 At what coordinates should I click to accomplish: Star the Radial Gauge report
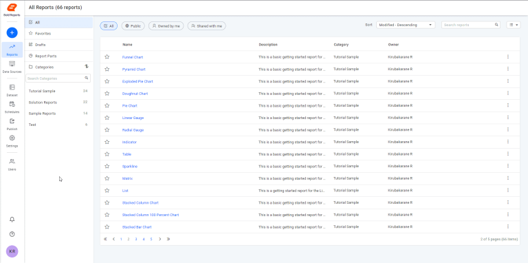tap(107, 130)
